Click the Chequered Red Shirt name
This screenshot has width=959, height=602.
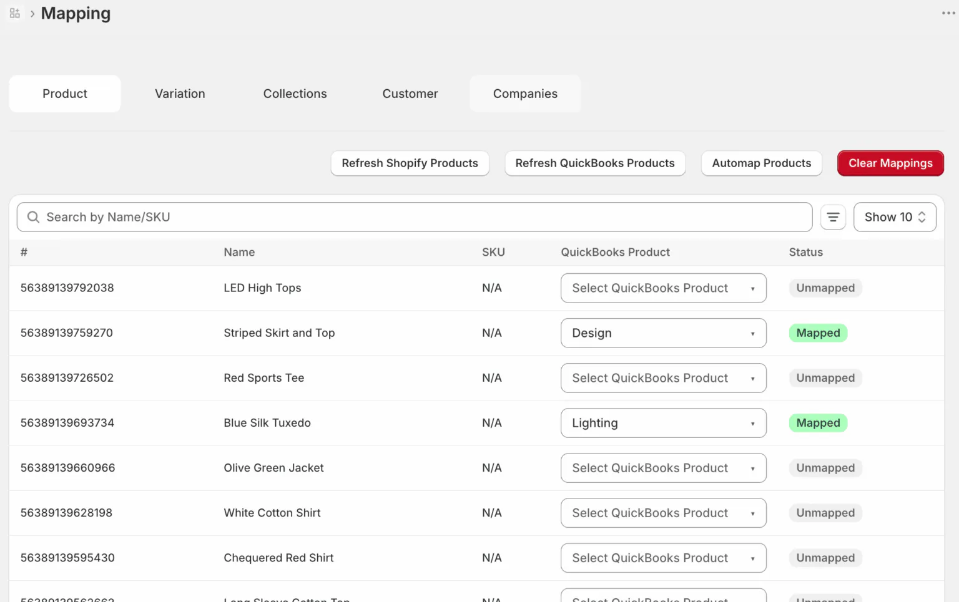(278, 558)
